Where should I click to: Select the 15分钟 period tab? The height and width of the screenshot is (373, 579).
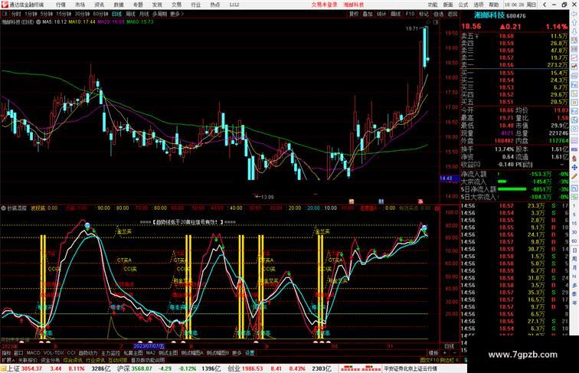point(64,14)
